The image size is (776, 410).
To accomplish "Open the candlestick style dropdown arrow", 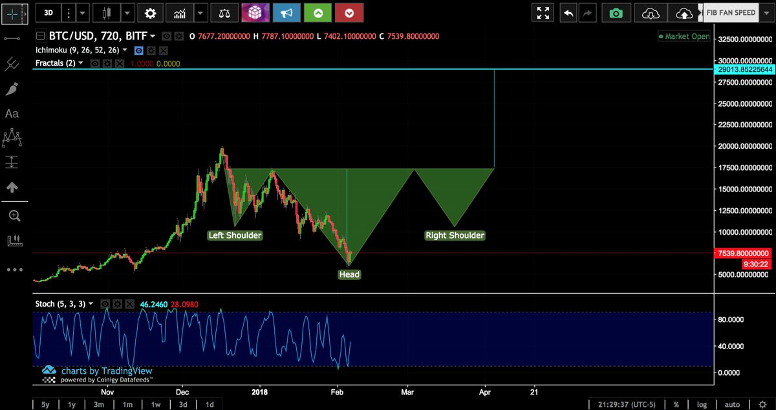I will [127, 12].
